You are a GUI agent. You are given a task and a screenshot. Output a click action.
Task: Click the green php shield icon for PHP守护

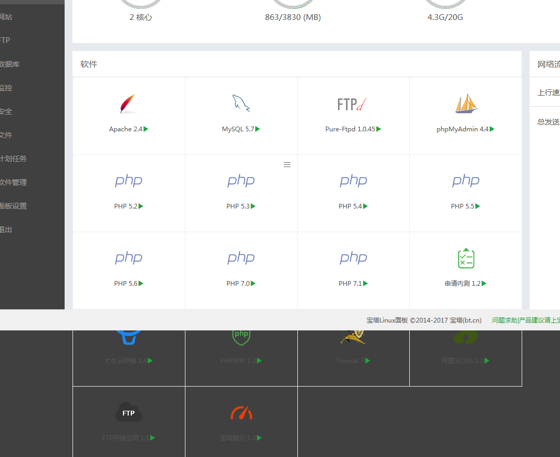point(242,337)
